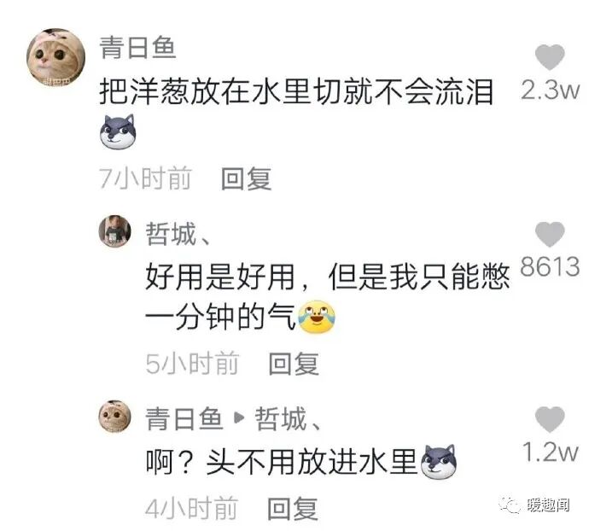Screen dimensions: 589x531
Task: Open 哲城's small avatar photo
Action: click(x=115, y=231)
